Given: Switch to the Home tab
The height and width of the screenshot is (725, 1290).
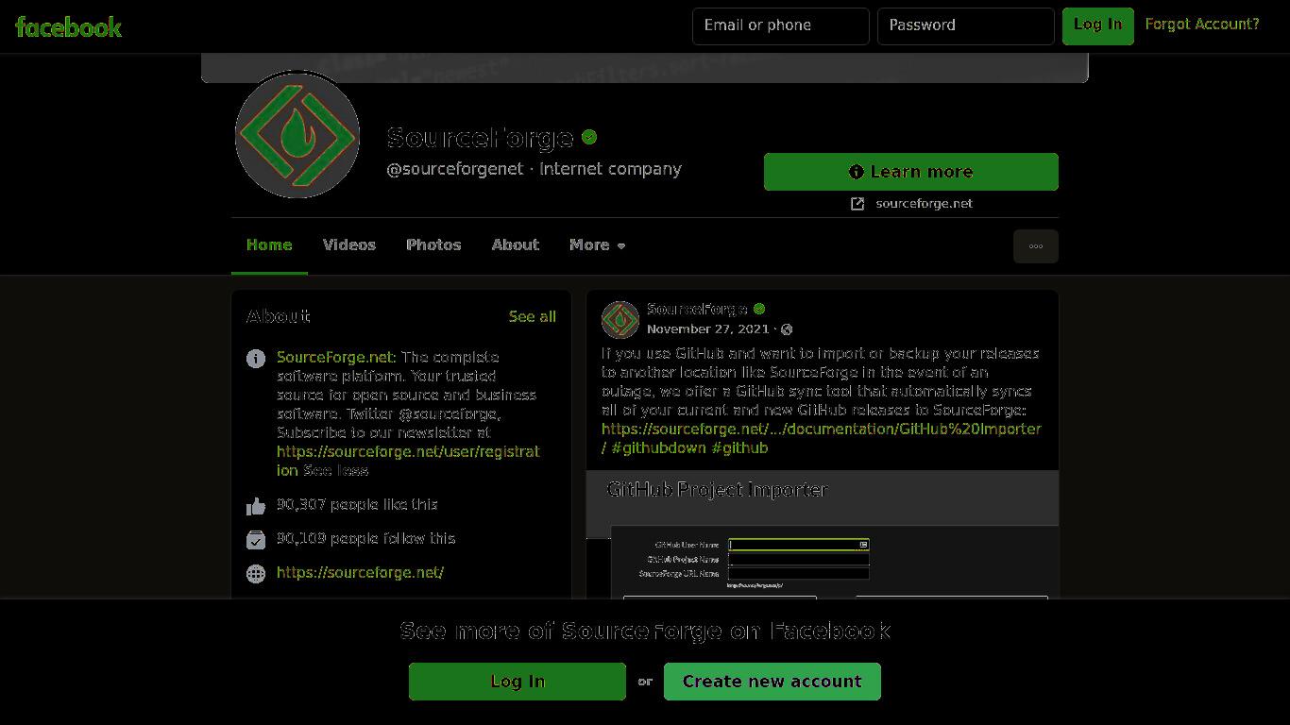Looking at the screenshot, I should [269, 245].
